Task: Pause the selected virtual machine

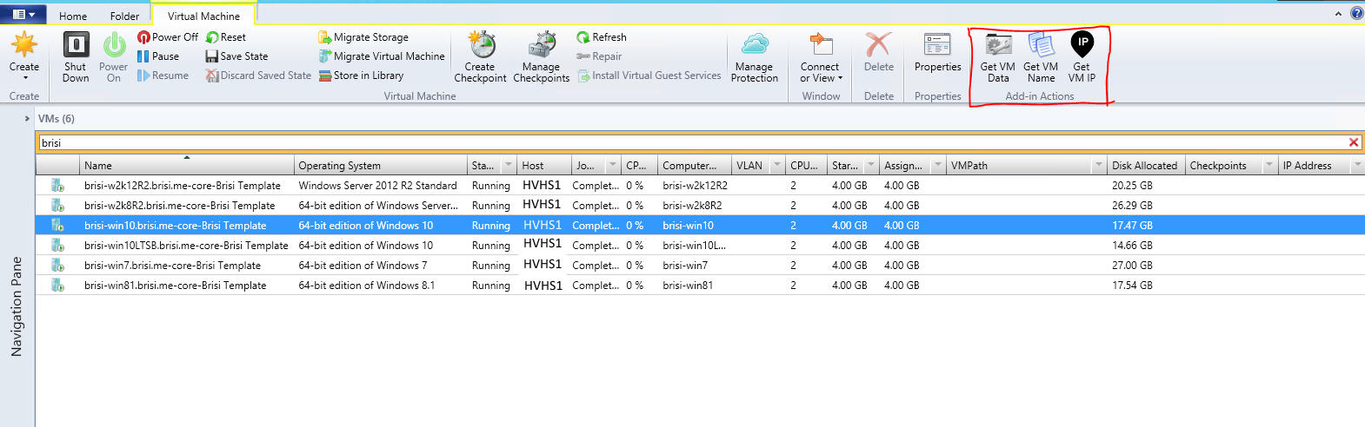Action: (158, 56)
